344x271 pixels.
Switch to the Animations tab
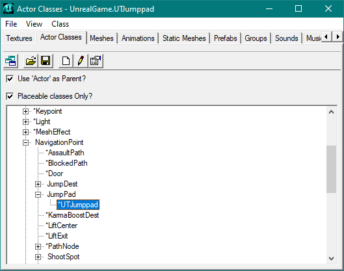pos(138,38)
